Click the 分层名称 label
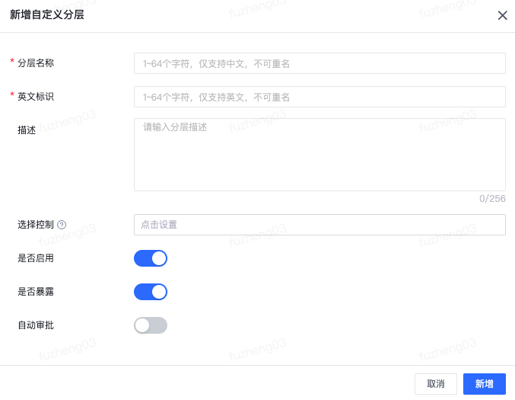Image resolution: width=515 pixels, height=400 pixels. [x=36, y=62]
